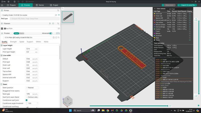Switch to the Project tab
Image resolution: width=201 pixels, height=113 pixels.
[x=54, y=5]
